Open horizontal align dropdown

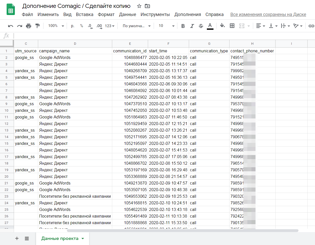(x=260, y=26)
